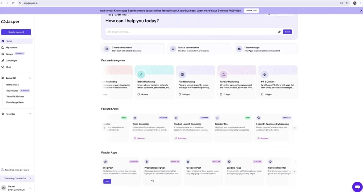Open the Daniel account menu chevron

click(30, 188)
